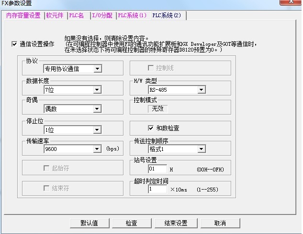303x234 pixels.
Task: Click the 超时判定时间 input field
Action: coord(157,189)
